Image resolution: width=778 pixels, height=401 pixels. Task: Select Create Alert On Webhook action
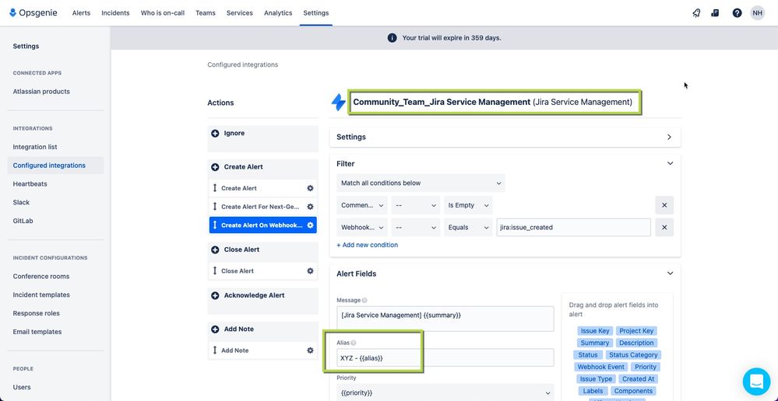(263, 225)
